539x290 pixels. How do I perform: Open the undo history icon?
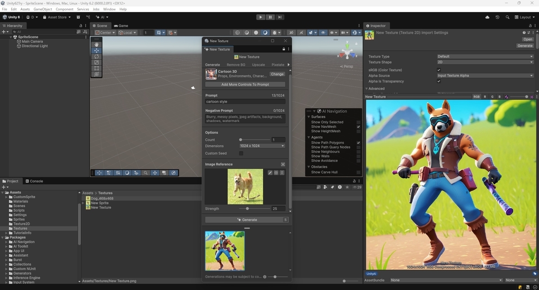coord(497,17)
